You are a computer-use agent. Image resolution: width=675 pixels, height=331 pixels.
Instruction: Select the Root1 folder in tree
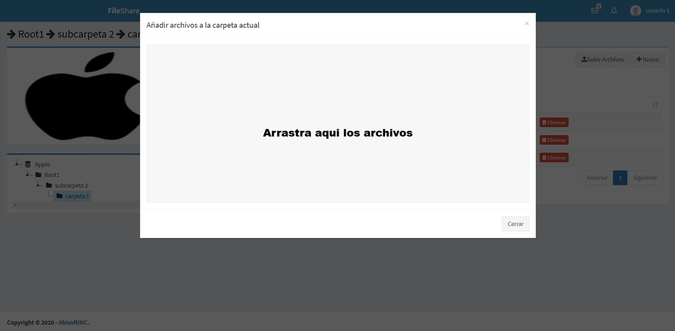point(52,175)
